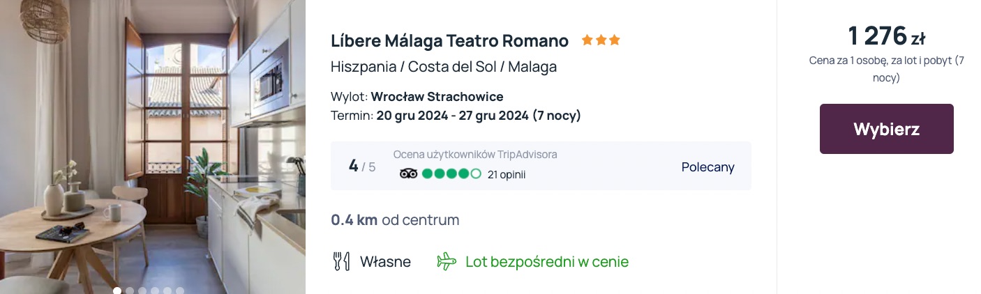Click the 0.4 km od centrum distance

[x=395, y=220]
